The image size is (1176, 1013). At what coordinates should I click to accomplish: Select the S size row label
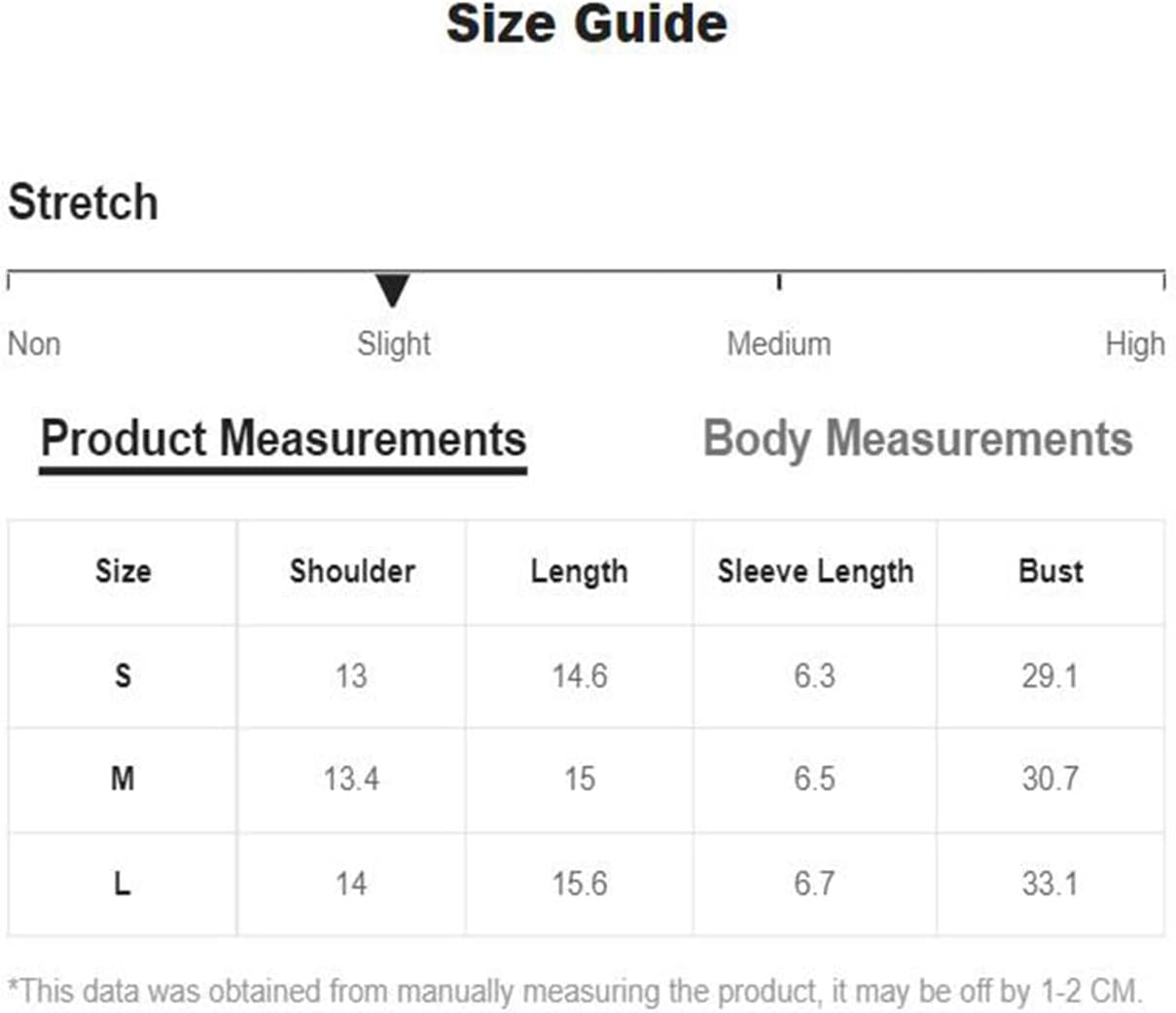pos(123,675)
